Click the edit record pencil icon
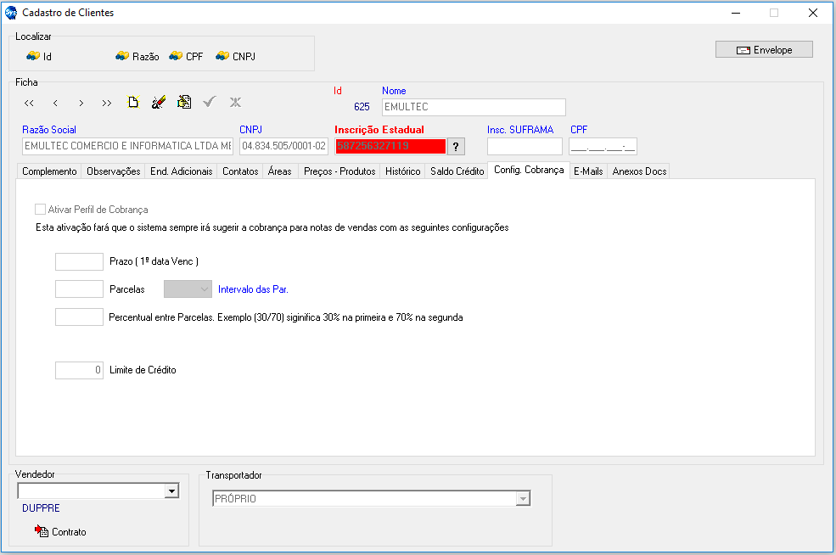 (159, 103)
